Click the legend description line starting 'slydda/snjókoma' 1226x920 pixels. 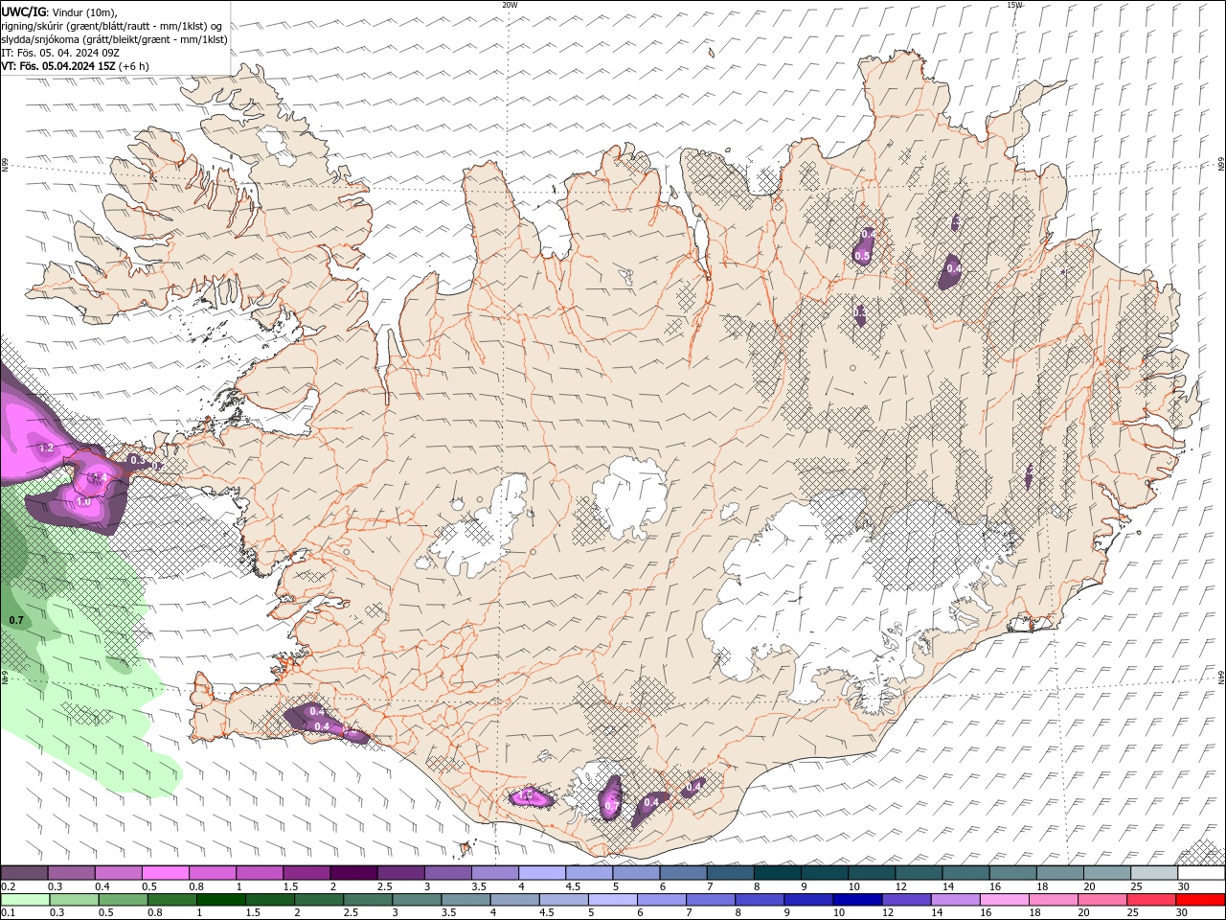115,39
